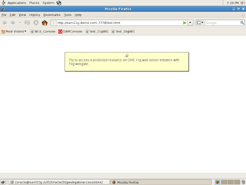Open the Home page
Viewport: 246px width, 185px height.
[45, 23]
